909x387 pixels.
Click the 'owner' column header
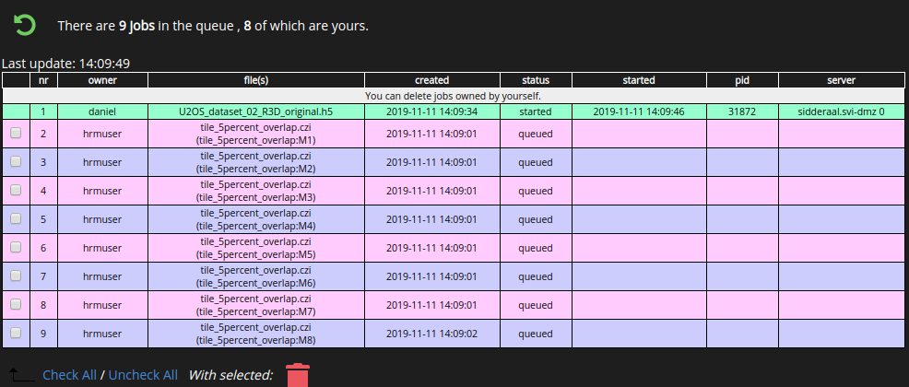(x=102, y=80)
